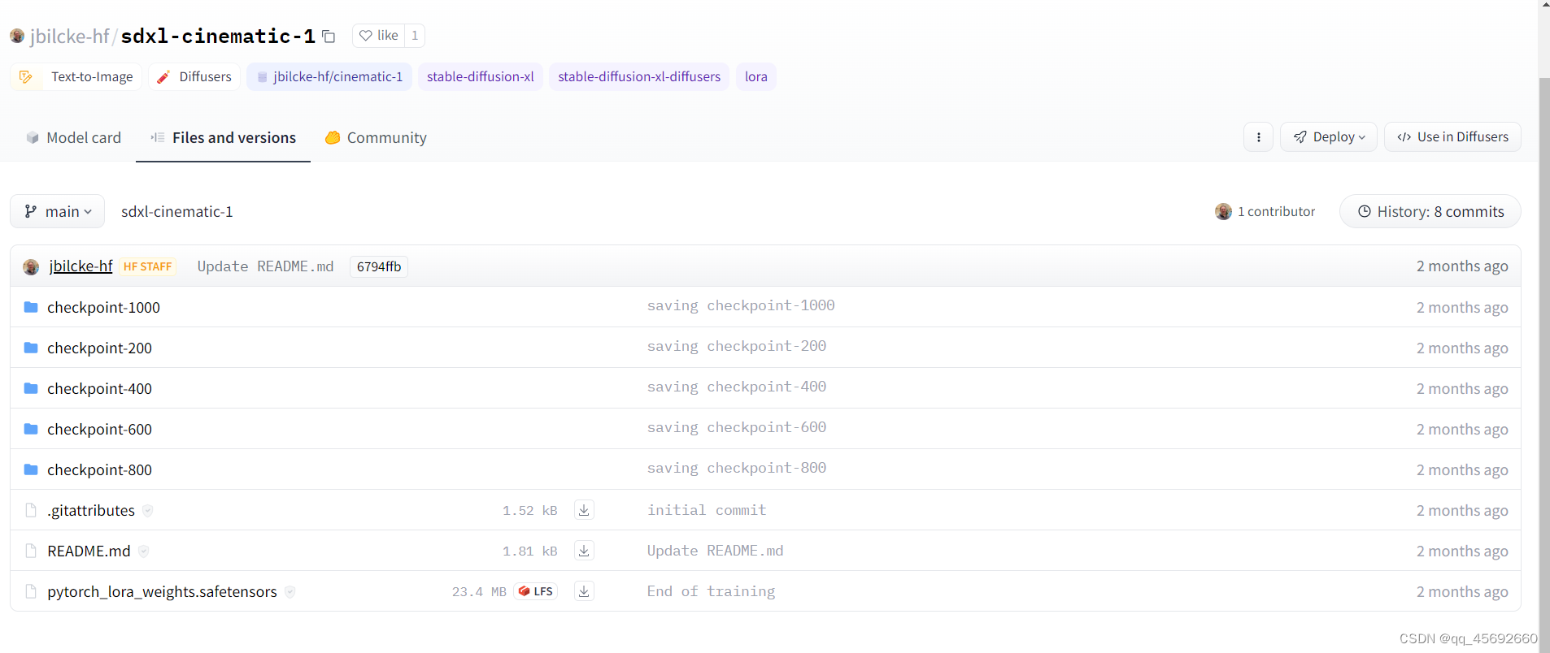View the 1 contributor avatar
1550x653 pixels.
click(1223, 211)
